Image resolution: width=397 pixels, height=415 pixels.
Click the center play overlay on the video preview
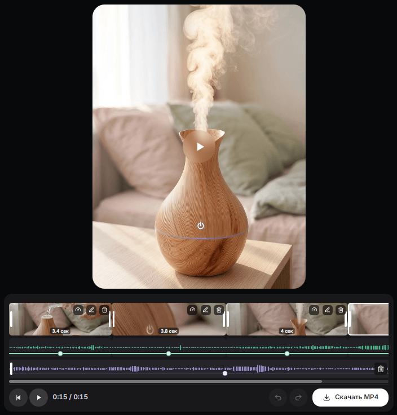(199, 147)
